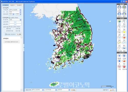Viewport: 128px width, 92px height.
Task: Click the red 전체삭제 delete-all icon
Action: 124,67
